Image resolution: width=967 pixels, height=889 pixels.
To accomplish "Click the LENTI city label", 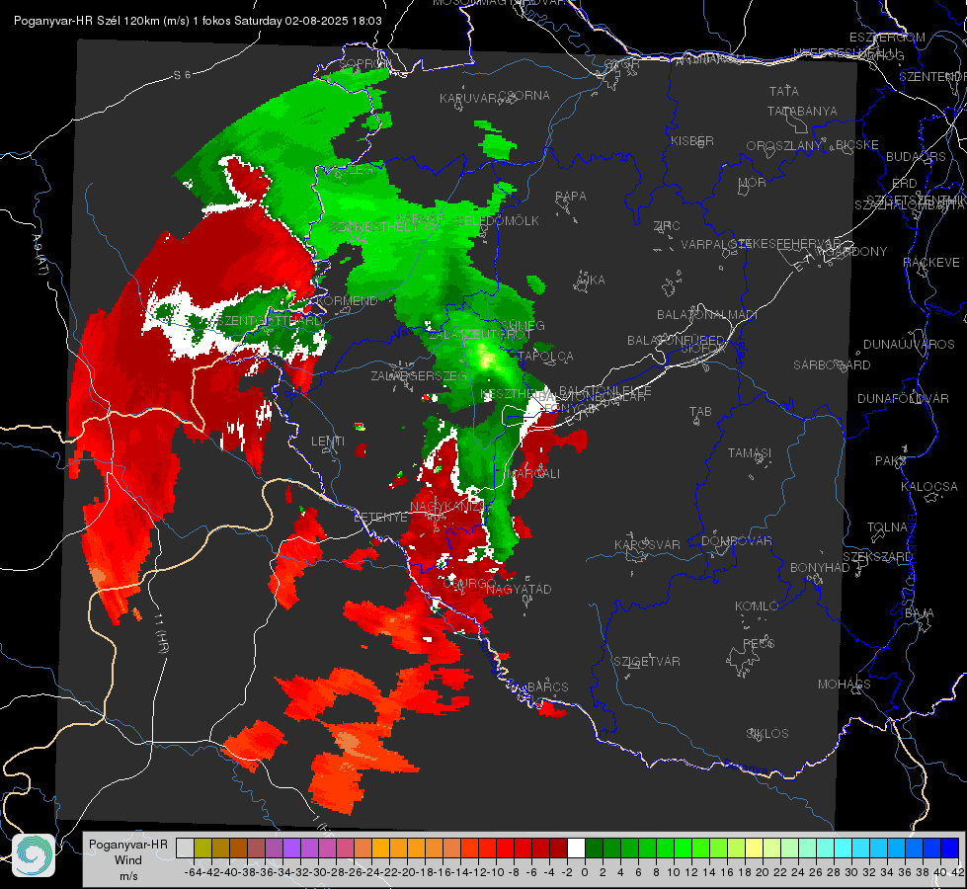I will pyautogui.click(x=328, y=442).
